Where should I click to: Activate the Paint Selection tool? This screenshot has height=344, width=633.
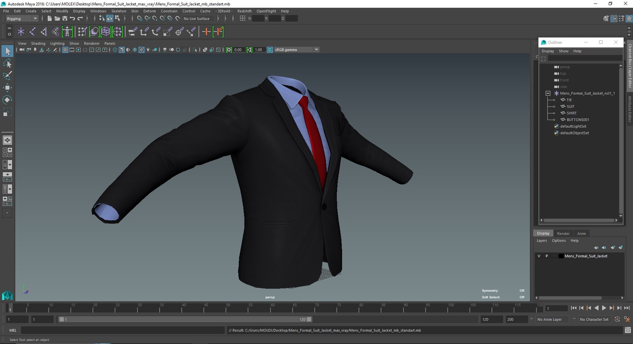[7, 76]
